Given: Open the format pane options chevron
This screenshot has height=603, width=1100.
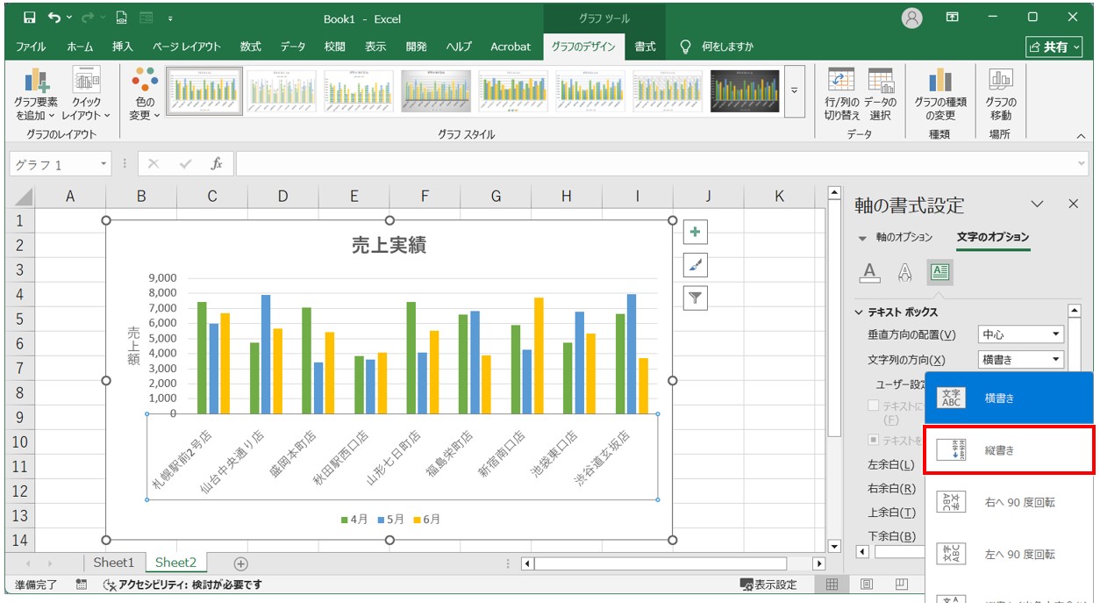Looking at the screenshot, I should pos(1038,205).
